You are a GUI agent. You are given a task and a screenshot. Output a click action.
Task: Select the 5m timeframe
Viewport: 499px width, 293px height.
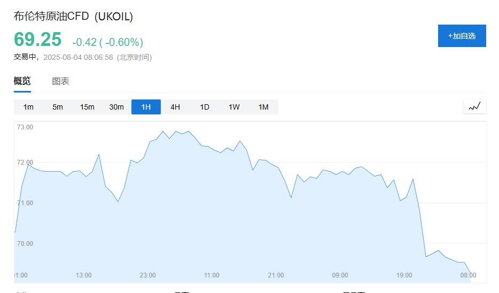58,107
